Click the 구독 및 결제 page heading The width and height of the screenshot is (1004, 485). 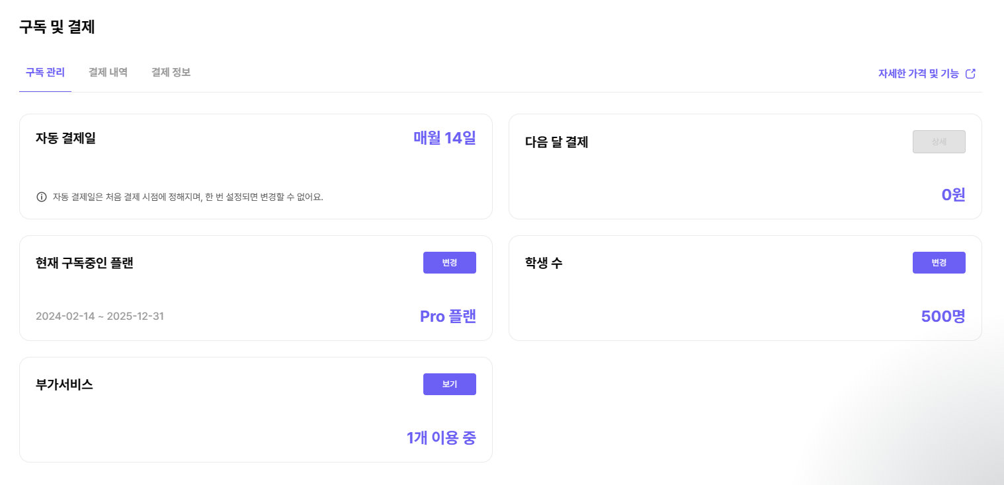(x=57, y=27)
